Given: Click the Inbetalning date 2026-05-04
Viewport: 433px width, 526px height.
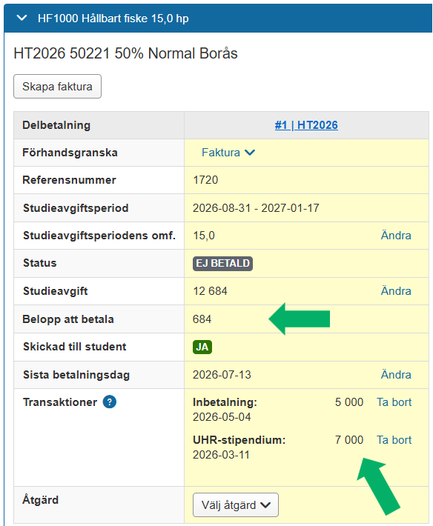Looking at the screenshot, I should point(222,417).
